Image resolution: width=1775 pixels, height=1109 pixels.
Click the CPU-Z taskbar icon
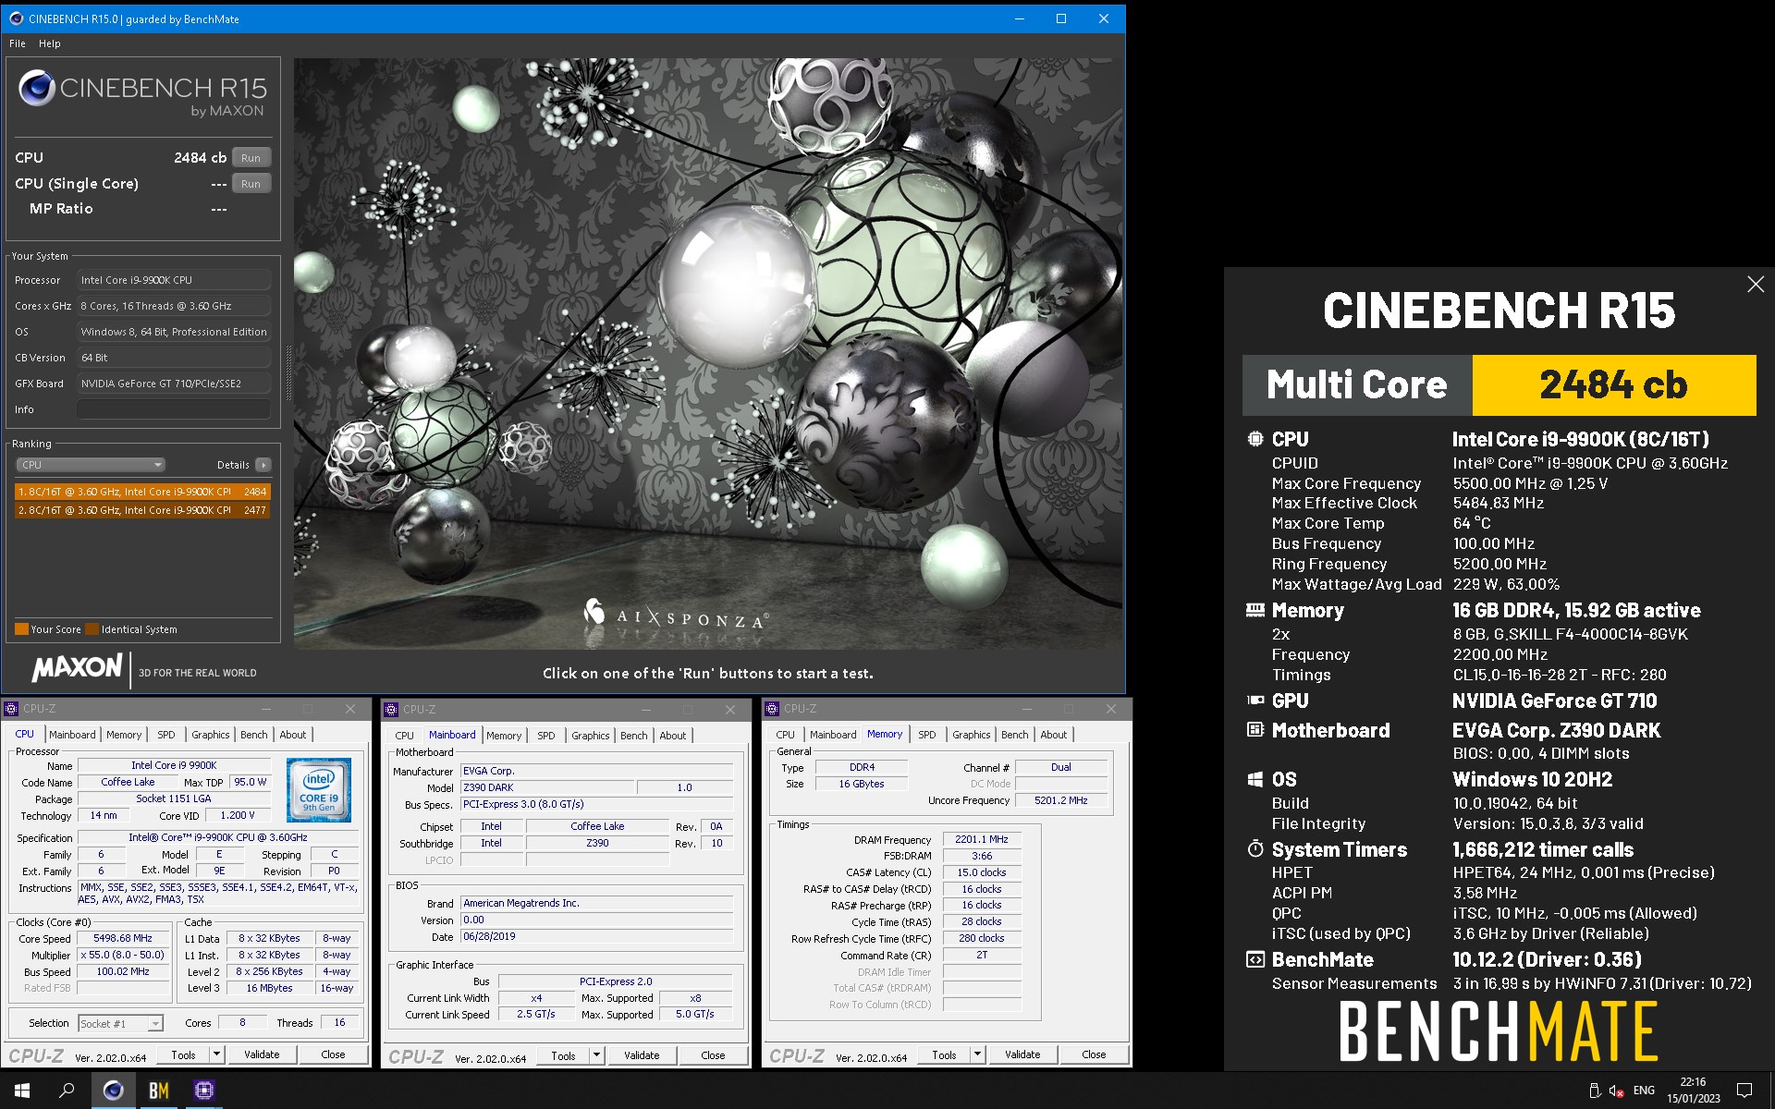point(204,1091)
